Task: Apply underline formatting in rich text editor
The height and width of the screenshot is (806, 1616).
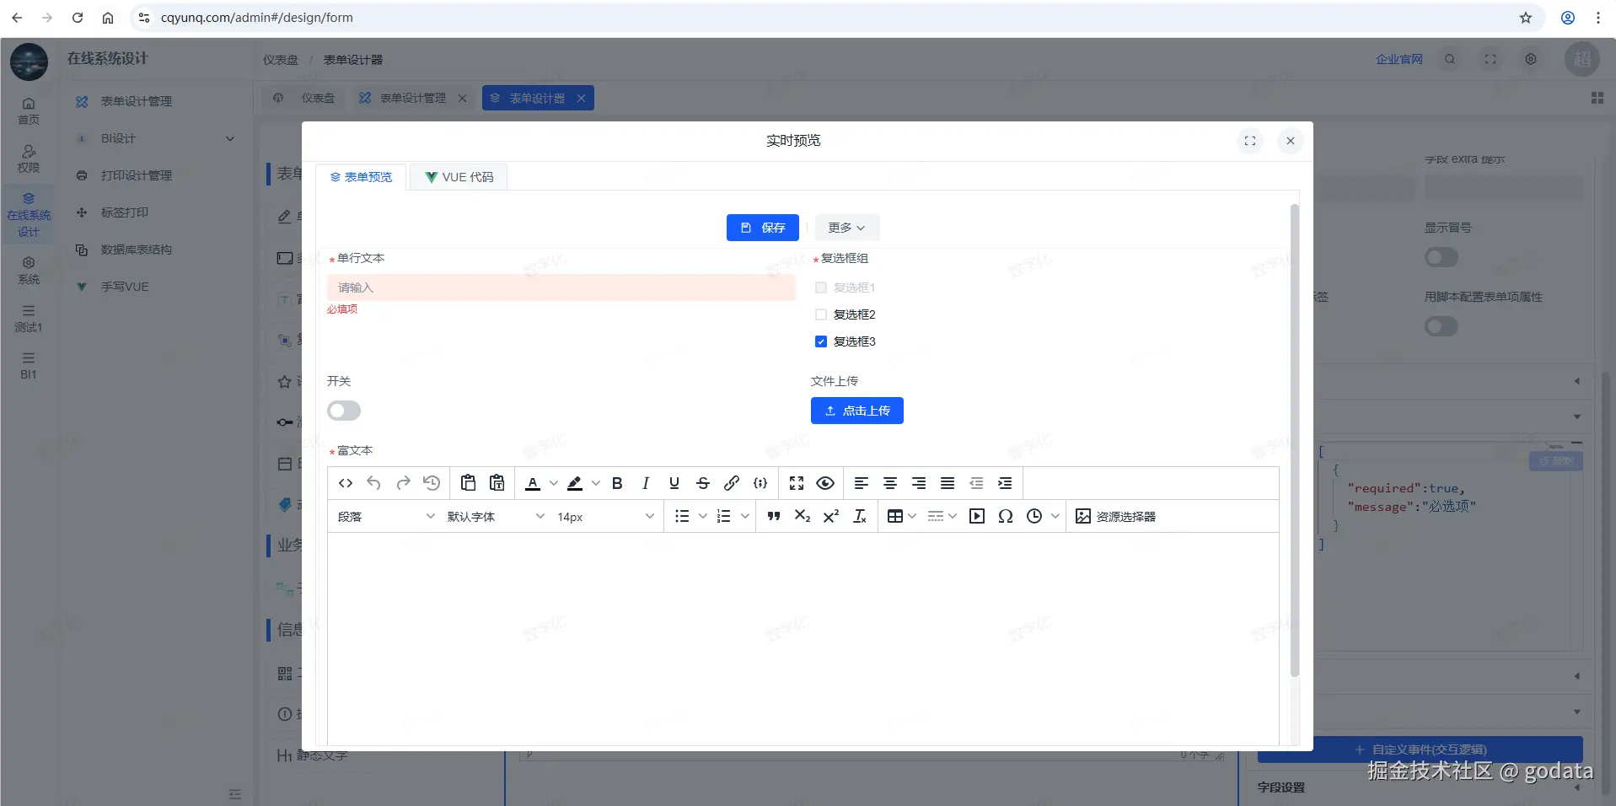Action: coord(674,483)
